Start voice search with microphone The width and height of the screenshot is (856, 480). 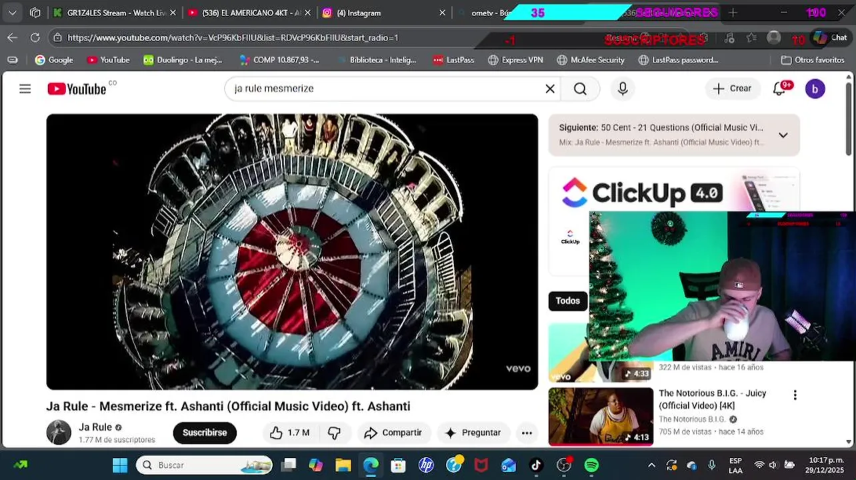(x=623, y=89)
